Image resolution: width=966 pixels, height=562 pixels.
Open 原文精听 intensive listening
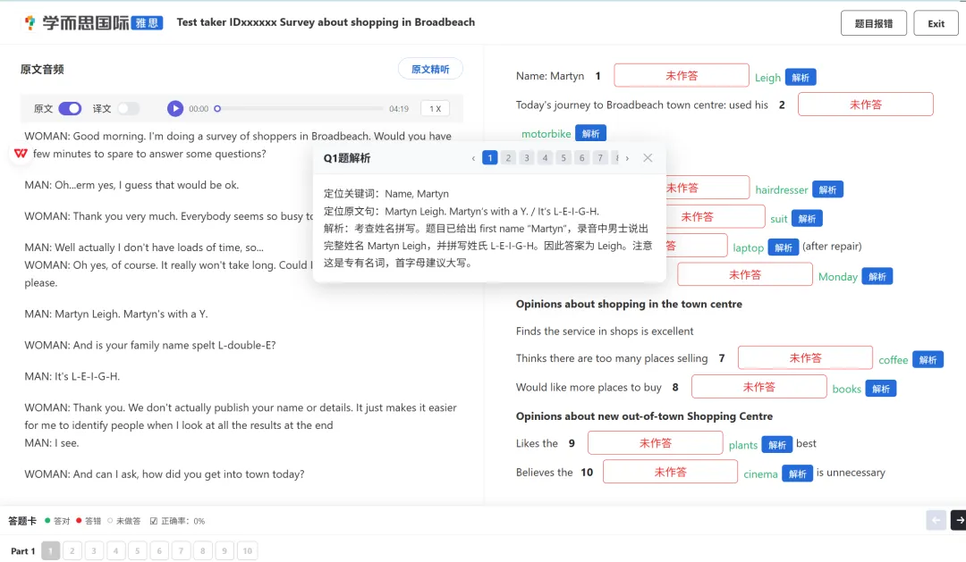pyautogui.click(x=430, y=69)
